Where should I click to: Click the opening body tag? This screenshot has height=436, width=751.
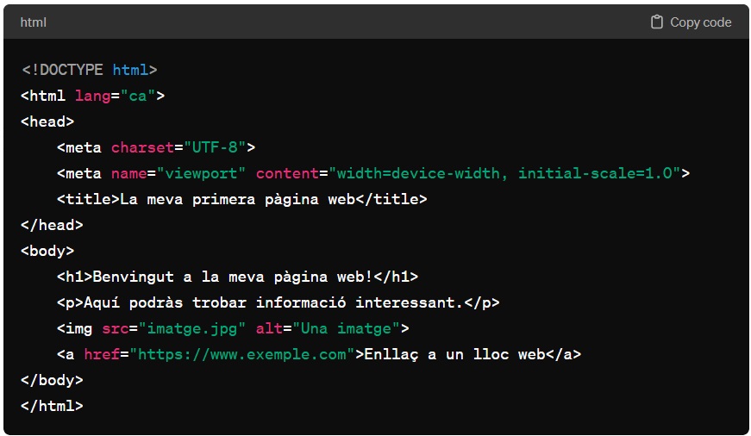click(x=47, y=251)
